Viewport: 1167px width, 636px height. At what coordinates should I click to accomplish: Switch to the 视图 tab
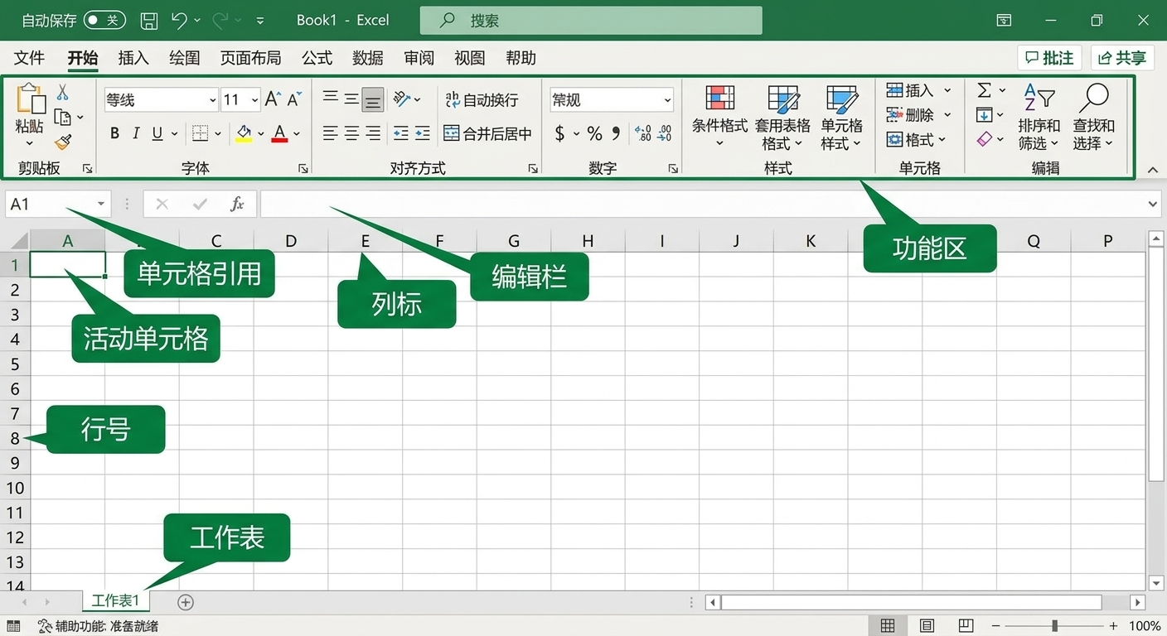click(469, 58)
